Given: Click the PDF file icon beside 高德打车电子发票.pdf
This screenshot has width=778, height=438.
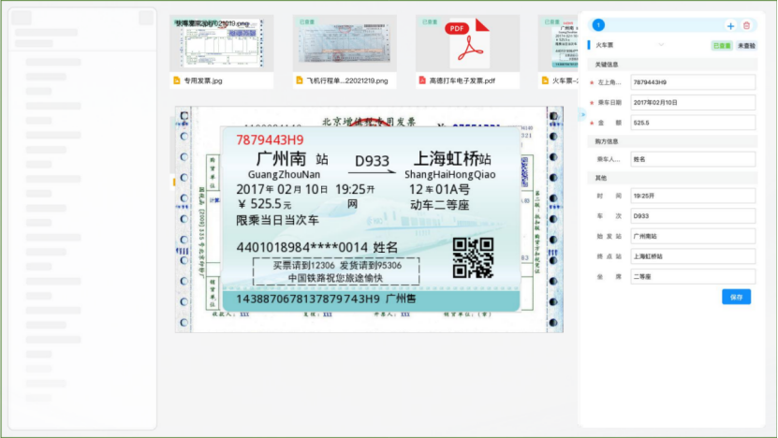Looking at the screenshot, I should click(x=422, y=80).
